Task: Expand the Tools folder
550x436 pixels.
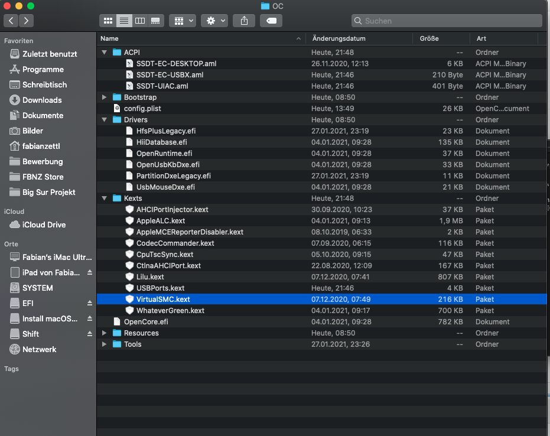Action: pyautogui.click(x=104, y=344)
